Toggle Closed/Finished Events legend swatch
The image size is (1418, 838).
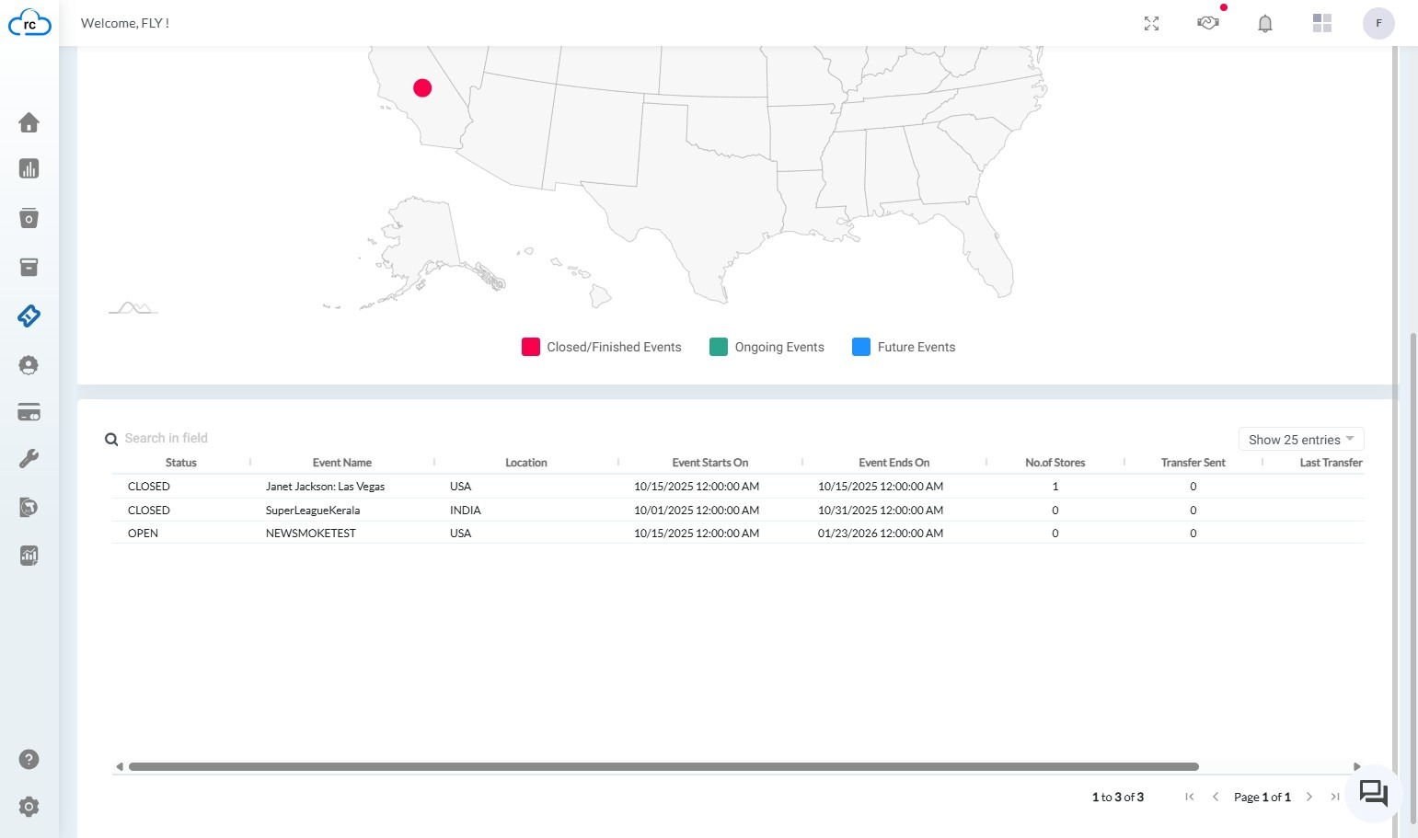(531, 347)
